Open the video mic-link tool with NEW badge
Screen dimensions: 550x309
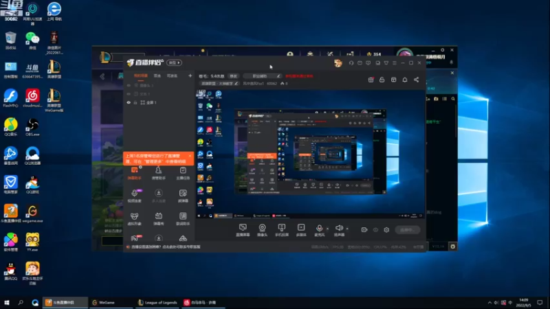click(134, 196)
